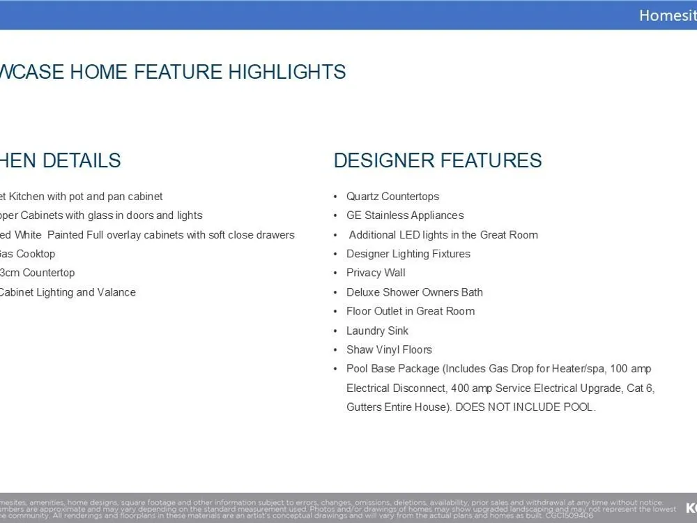697x523 pixels.
Task: Select 'White Painted Full overlay cabinets' line
Action: [147, 235]
